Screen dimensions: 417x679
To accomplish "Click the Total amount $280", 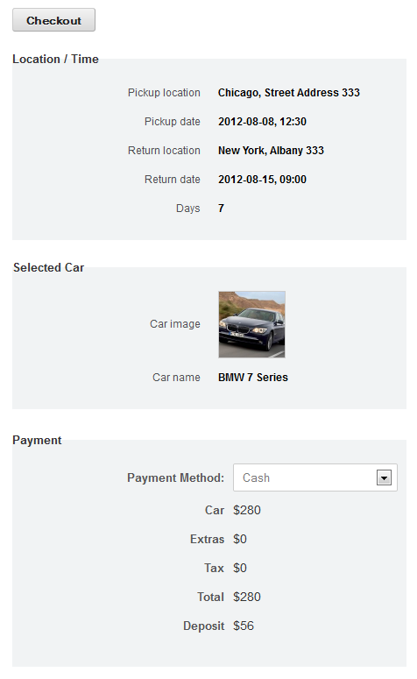I will click(x=247, y=597).
